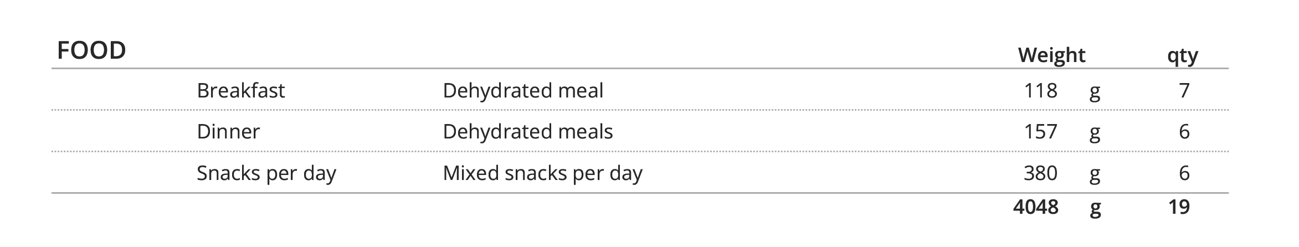Click the Breakfast row label
1299x247 pixels.
tap(240, 90)
